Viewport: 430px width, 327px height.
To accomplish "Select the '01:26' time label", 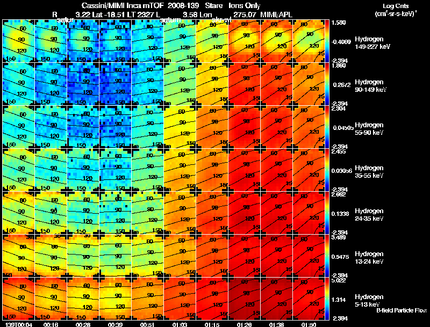I will pyautogui.click(x=244, y=324).
